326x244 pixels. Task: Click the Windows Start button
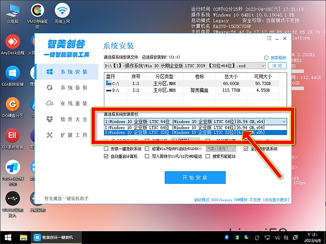coord(8,237)
